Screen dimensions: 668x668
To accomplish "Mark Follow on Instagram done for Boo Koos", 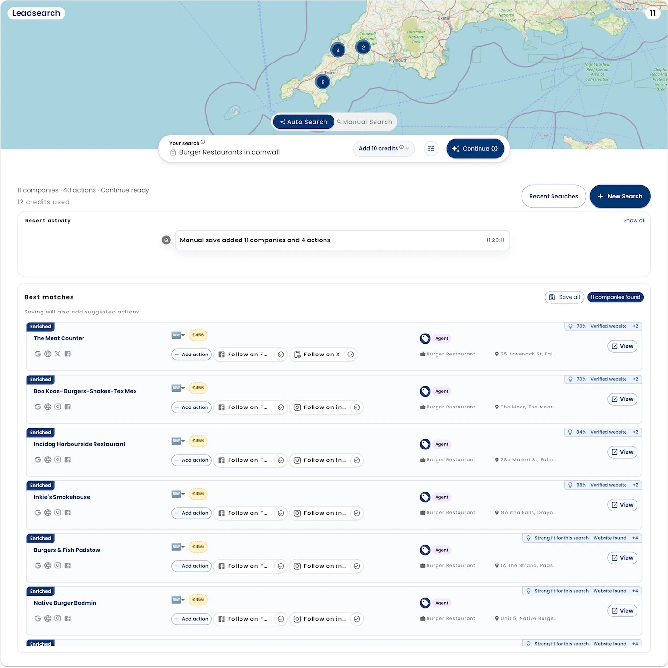I will [357, 407].
